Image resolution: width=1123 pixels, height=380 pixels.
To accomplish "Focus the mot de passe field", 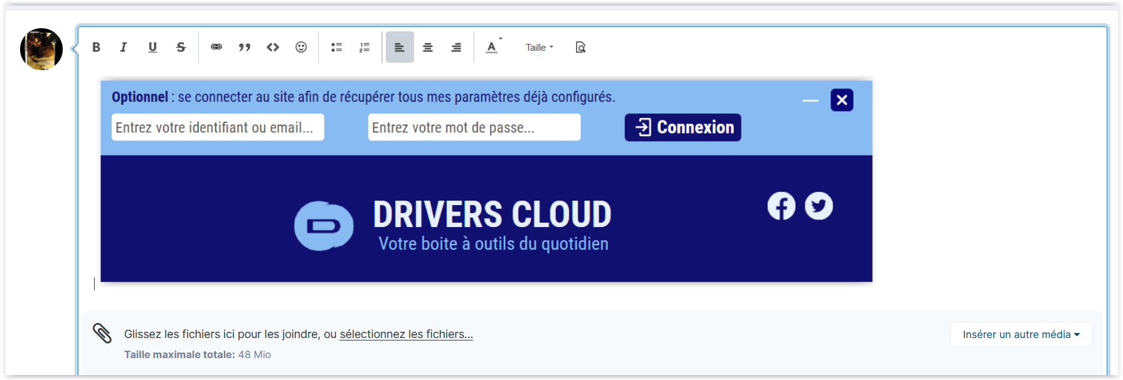I will [x=474, y=127].
